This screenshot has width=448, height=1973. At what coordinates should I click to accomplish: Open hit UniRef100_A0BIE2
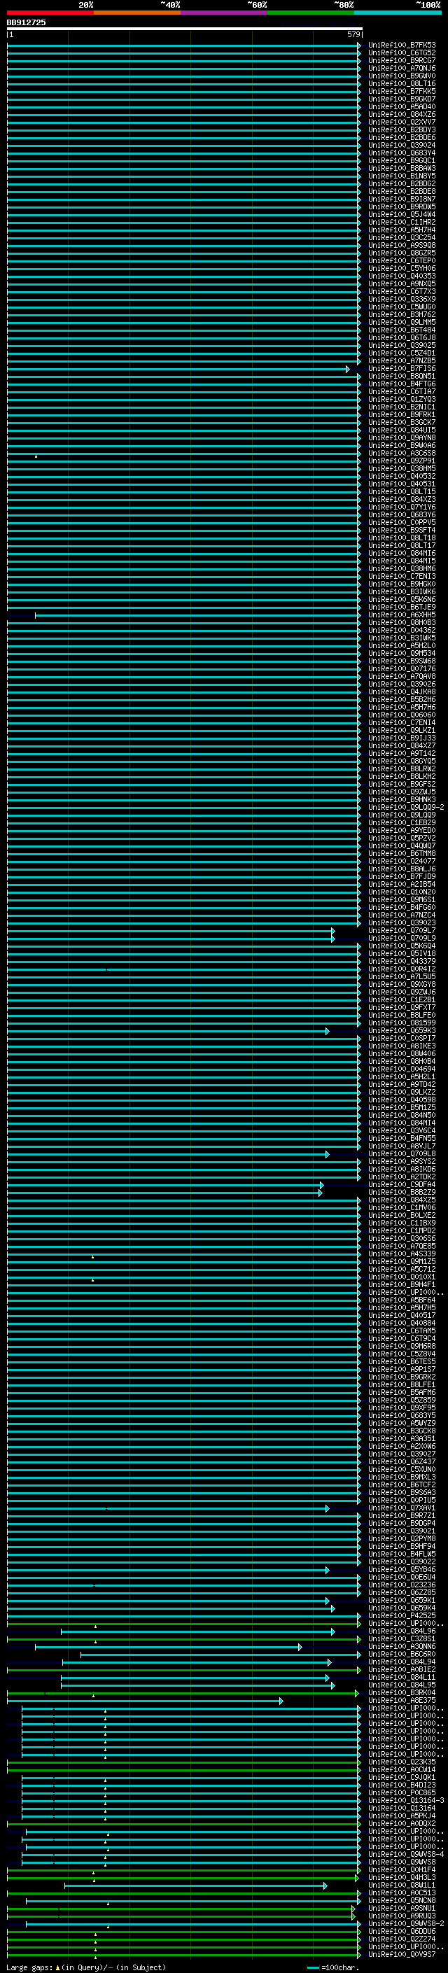click(x=401, y=1670)
